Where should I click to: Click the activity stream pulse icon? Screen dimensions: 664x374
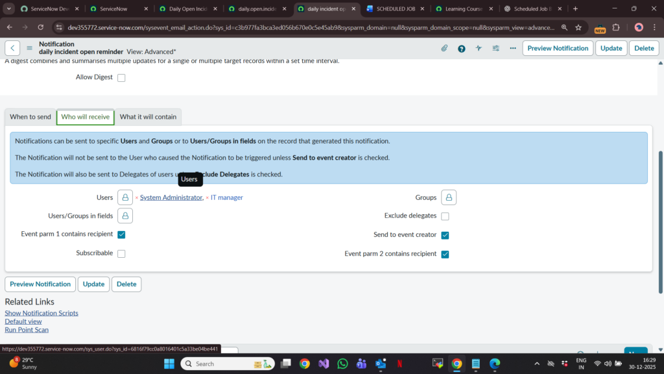coord(479,48)
